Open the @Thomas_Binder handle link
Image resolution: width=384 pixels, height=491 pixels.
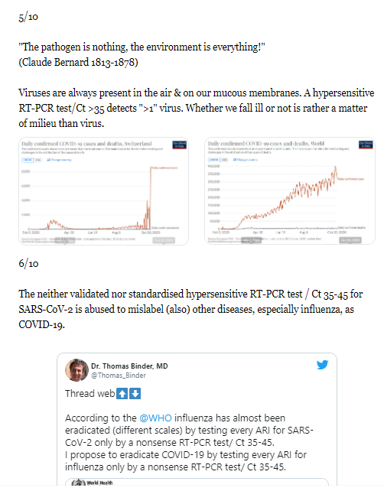click(119, 376)
